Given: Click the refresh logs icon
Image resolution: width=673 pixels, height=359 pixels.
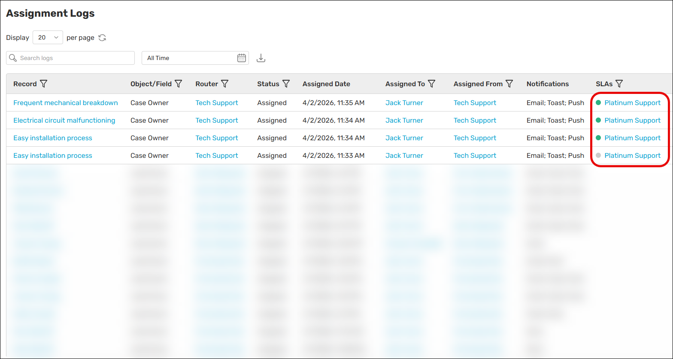Looking at the screenshot, I should coord(102,38).
